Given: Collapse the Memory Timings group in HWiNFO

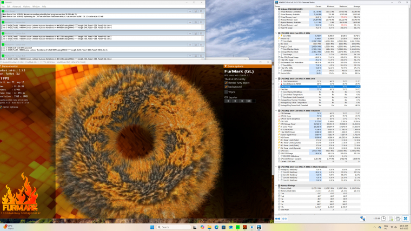Looking at the screenshot, I should [x=276, y=186].
